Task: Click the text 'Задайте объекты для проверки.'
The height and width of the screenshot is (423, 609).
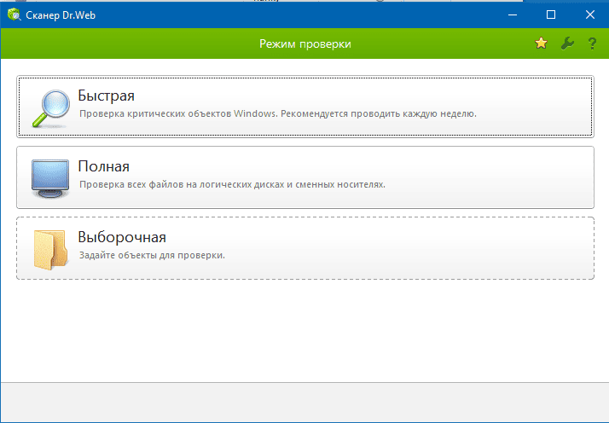Action: tap(152, 255)
